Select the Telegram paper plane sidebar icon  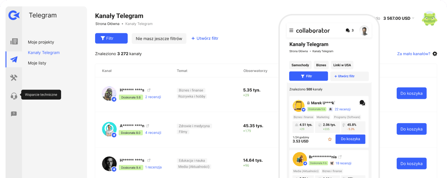[14, 59]
